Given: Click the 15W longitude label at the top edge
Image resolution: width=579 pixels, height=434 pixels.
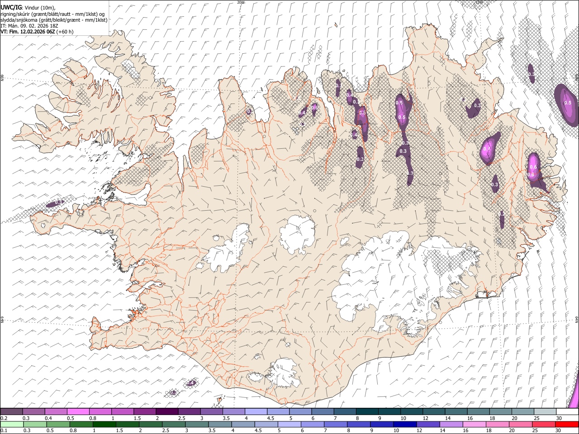Looking at the screenshot, I should click(479, 2).
